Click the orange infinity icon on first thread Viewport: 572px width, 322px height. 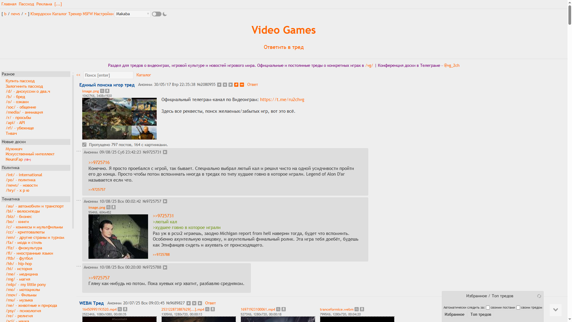242,85
